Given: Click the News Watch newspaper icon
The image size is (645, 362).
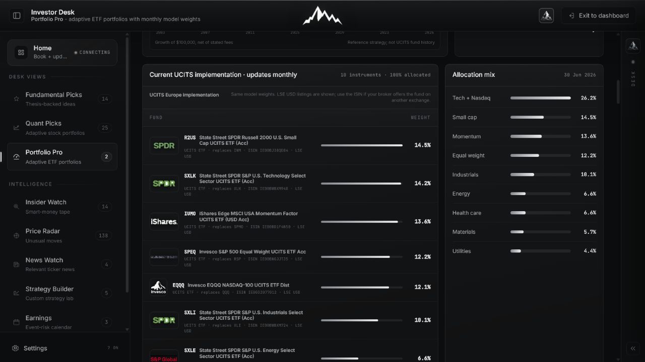Looking at the screenshot, I should [16, 264].
